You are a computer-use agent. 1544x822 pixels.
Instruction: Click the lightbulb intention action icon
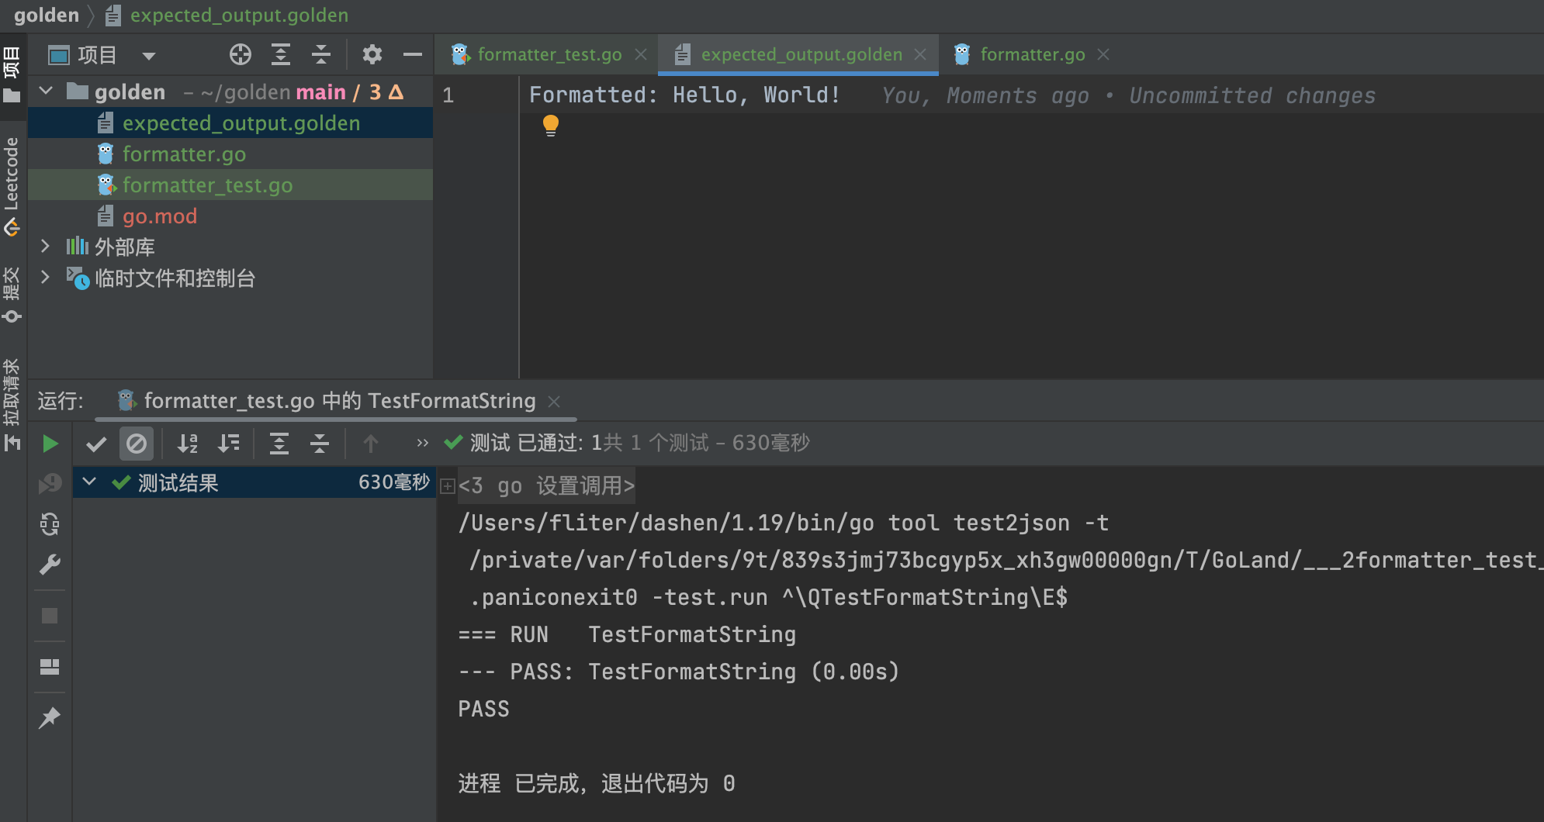click(551, 126)
